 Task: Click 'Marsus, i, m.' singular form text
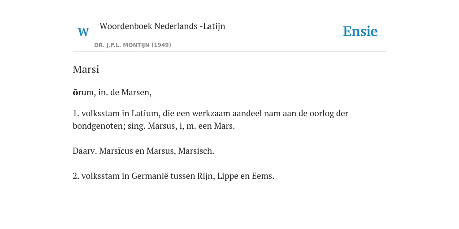pos(172,126)
